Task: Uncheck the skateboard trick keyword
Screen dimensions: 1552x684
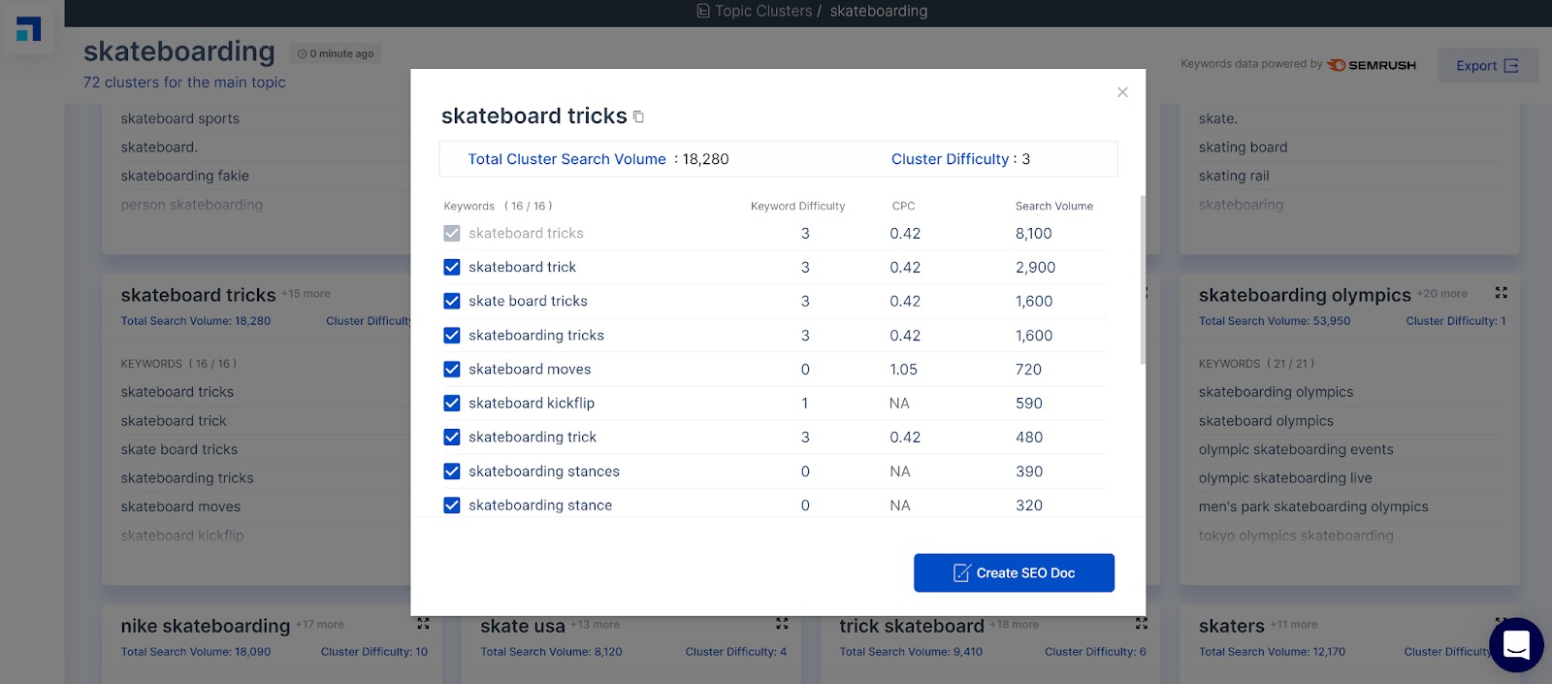Action: [452, 267]
